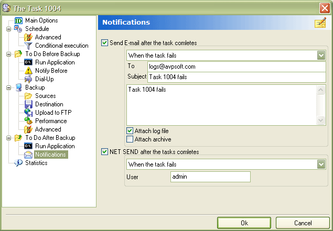The width and height of the screenshot is (333, 231).
Task: Select the Conditional execution funnel icon
Action: [x=28, y=46]
